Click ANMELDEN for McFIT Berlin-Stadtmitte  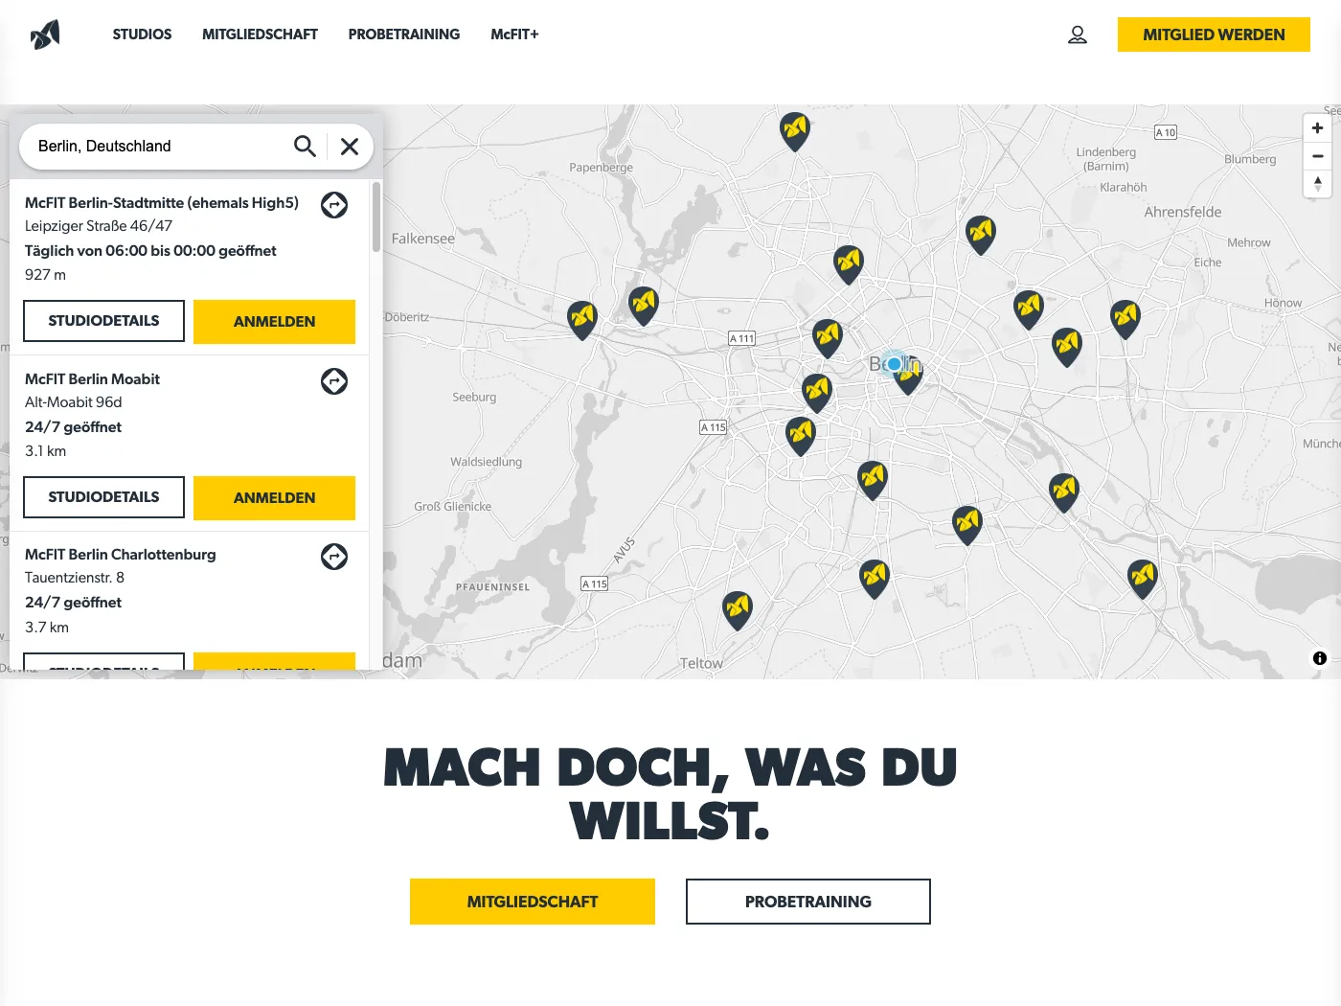click(x=274, y=322)
